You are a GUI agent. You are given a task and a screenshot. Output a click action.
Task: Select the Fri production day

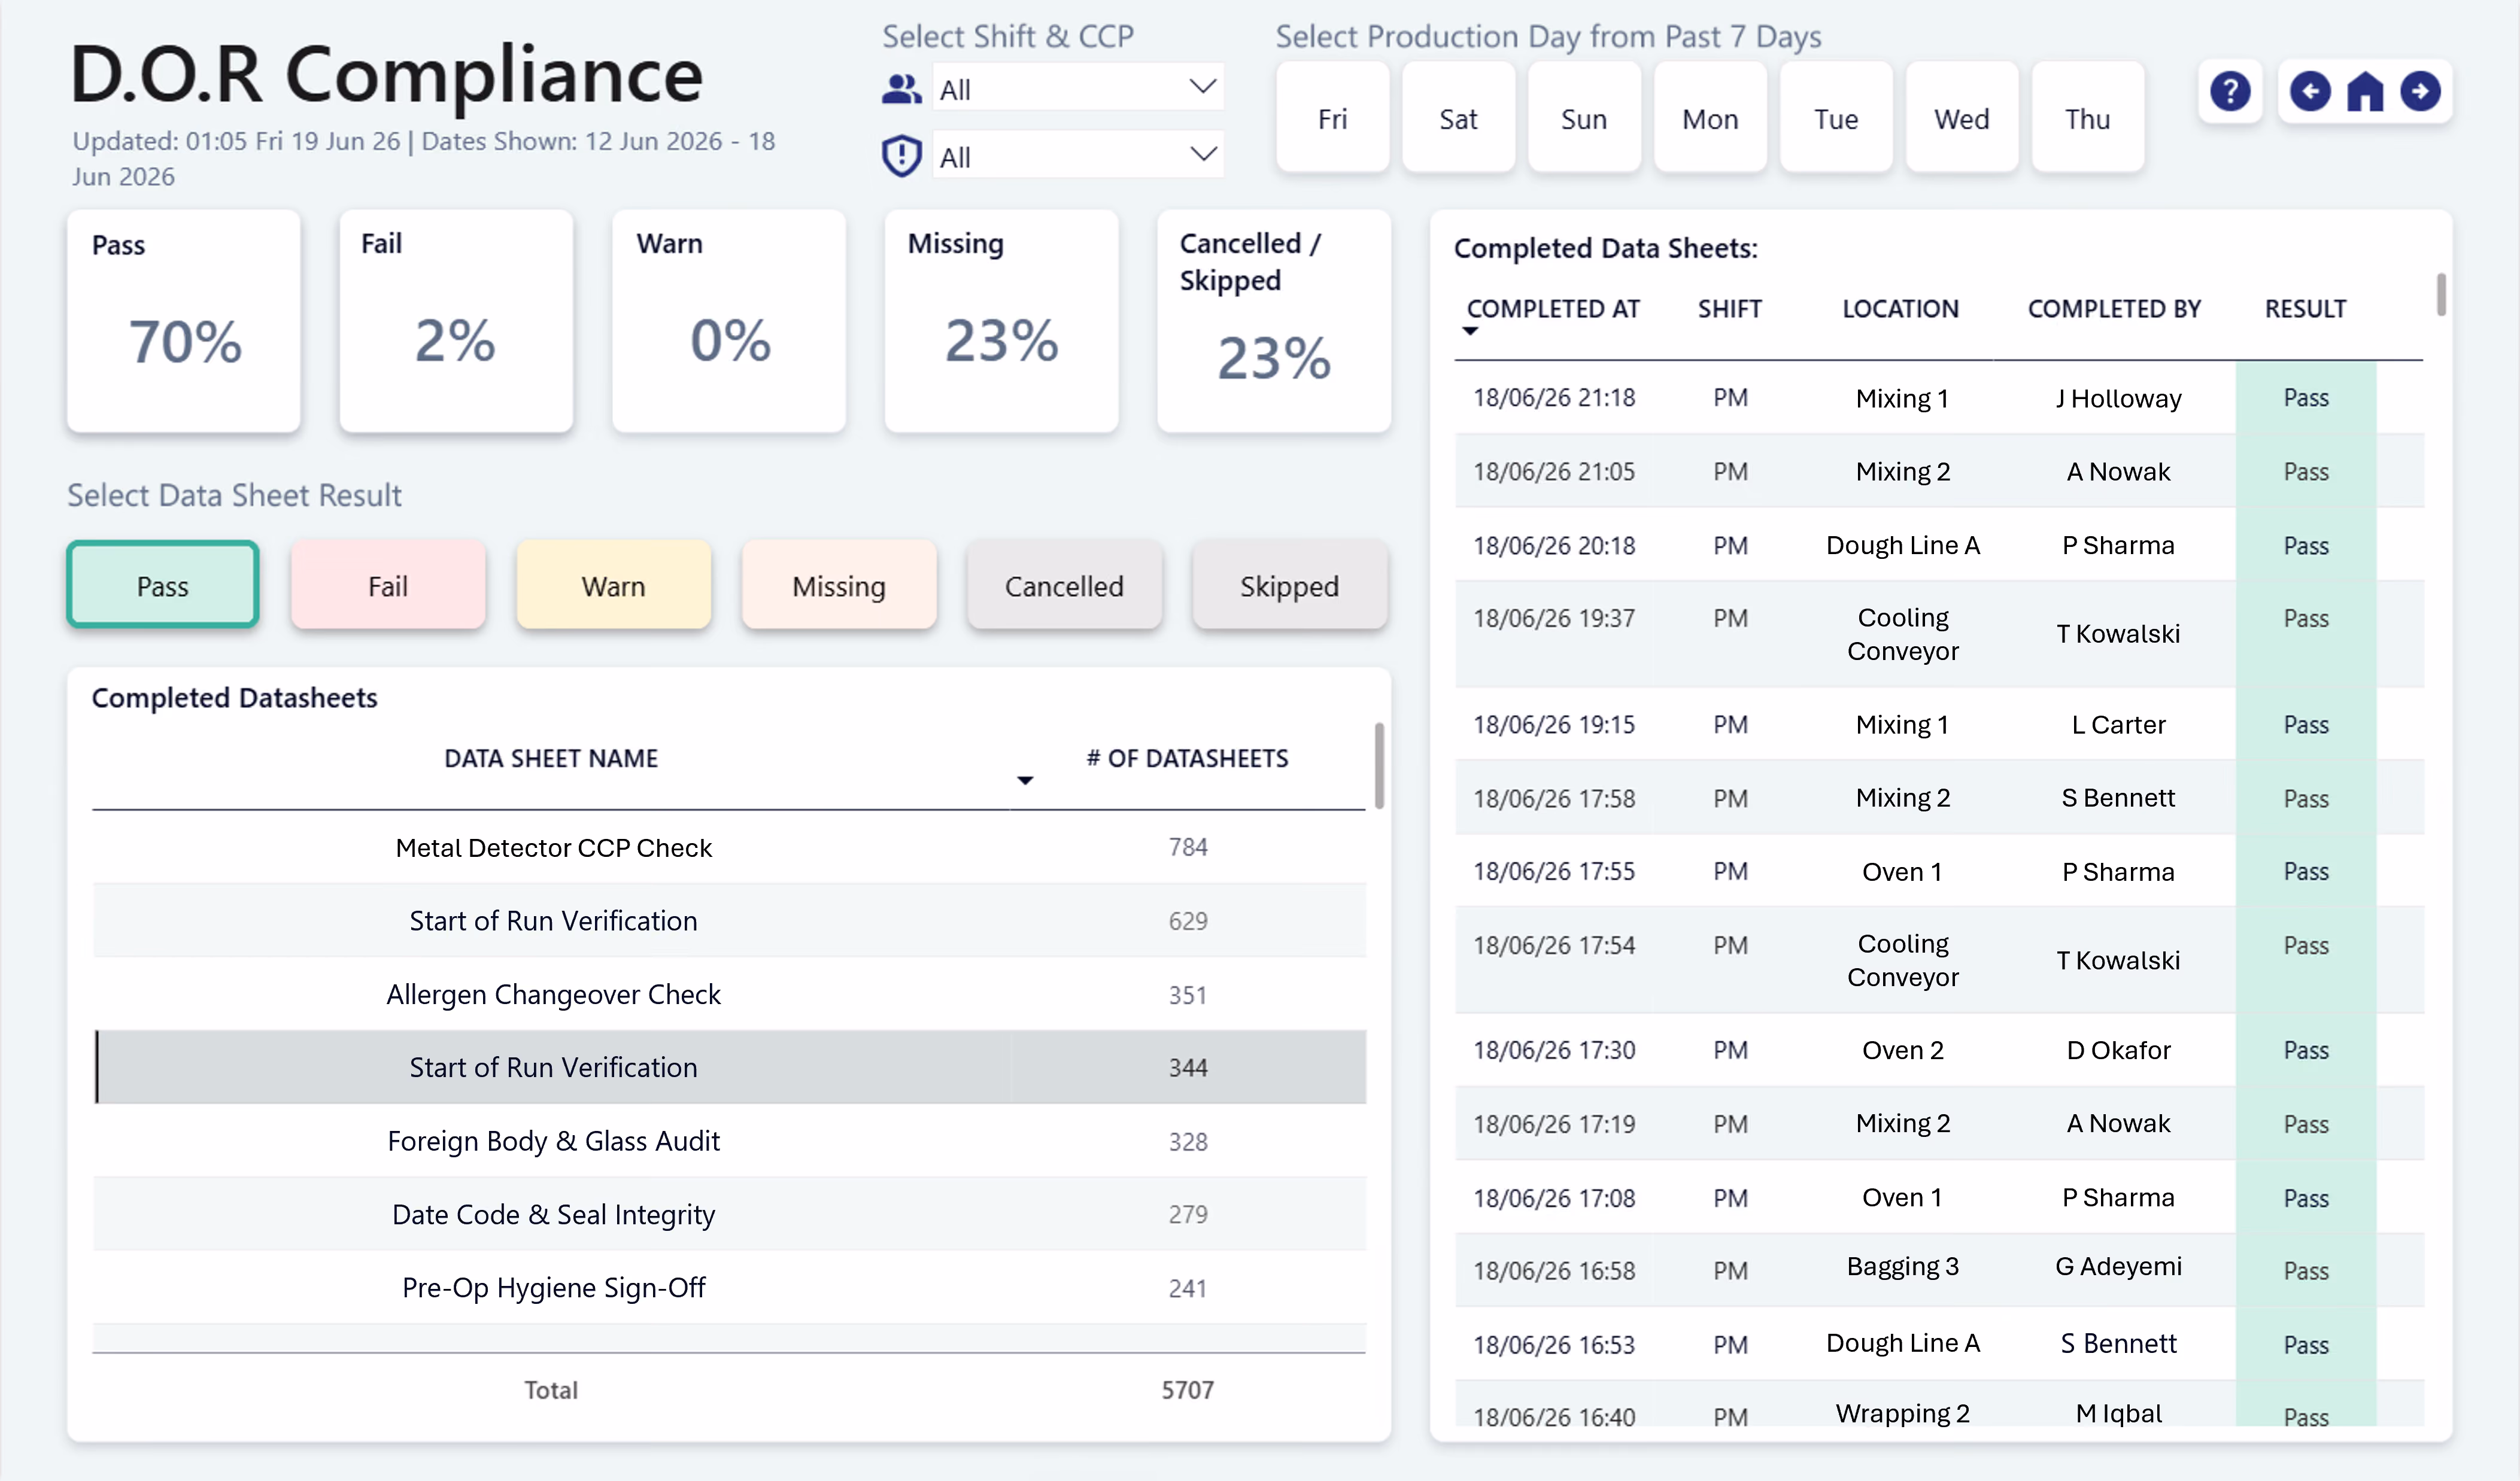[1332, 118]
